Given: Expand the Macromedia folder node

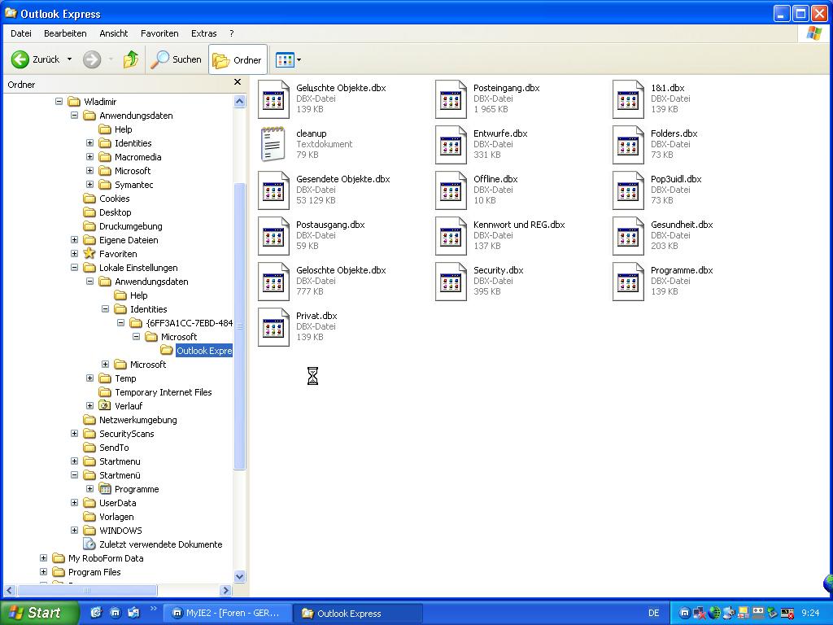Looking at the screenshot, I should click(x=89, y=157).
